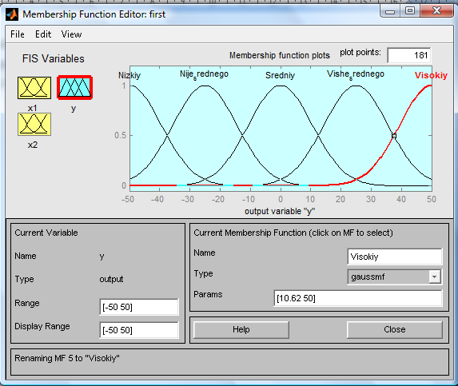
Task: Select the Nije_srednego membership function label
Action: pyautogui.click(x=204, y=74)
